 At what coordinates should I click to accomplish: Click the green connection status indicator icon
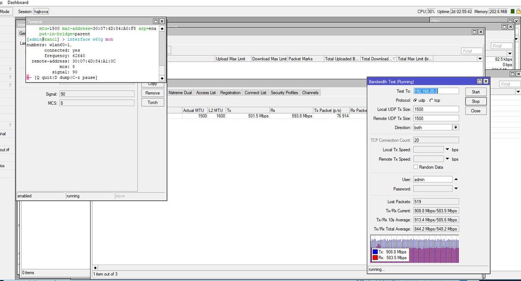click(513, 11)
